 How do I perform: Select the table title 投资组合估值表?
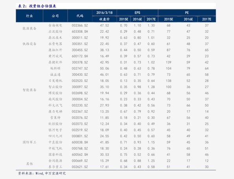coord(42,6)
